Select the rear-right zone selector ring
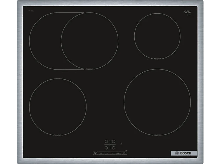Screen dimensions: 220x164 (x=114, y=141)
